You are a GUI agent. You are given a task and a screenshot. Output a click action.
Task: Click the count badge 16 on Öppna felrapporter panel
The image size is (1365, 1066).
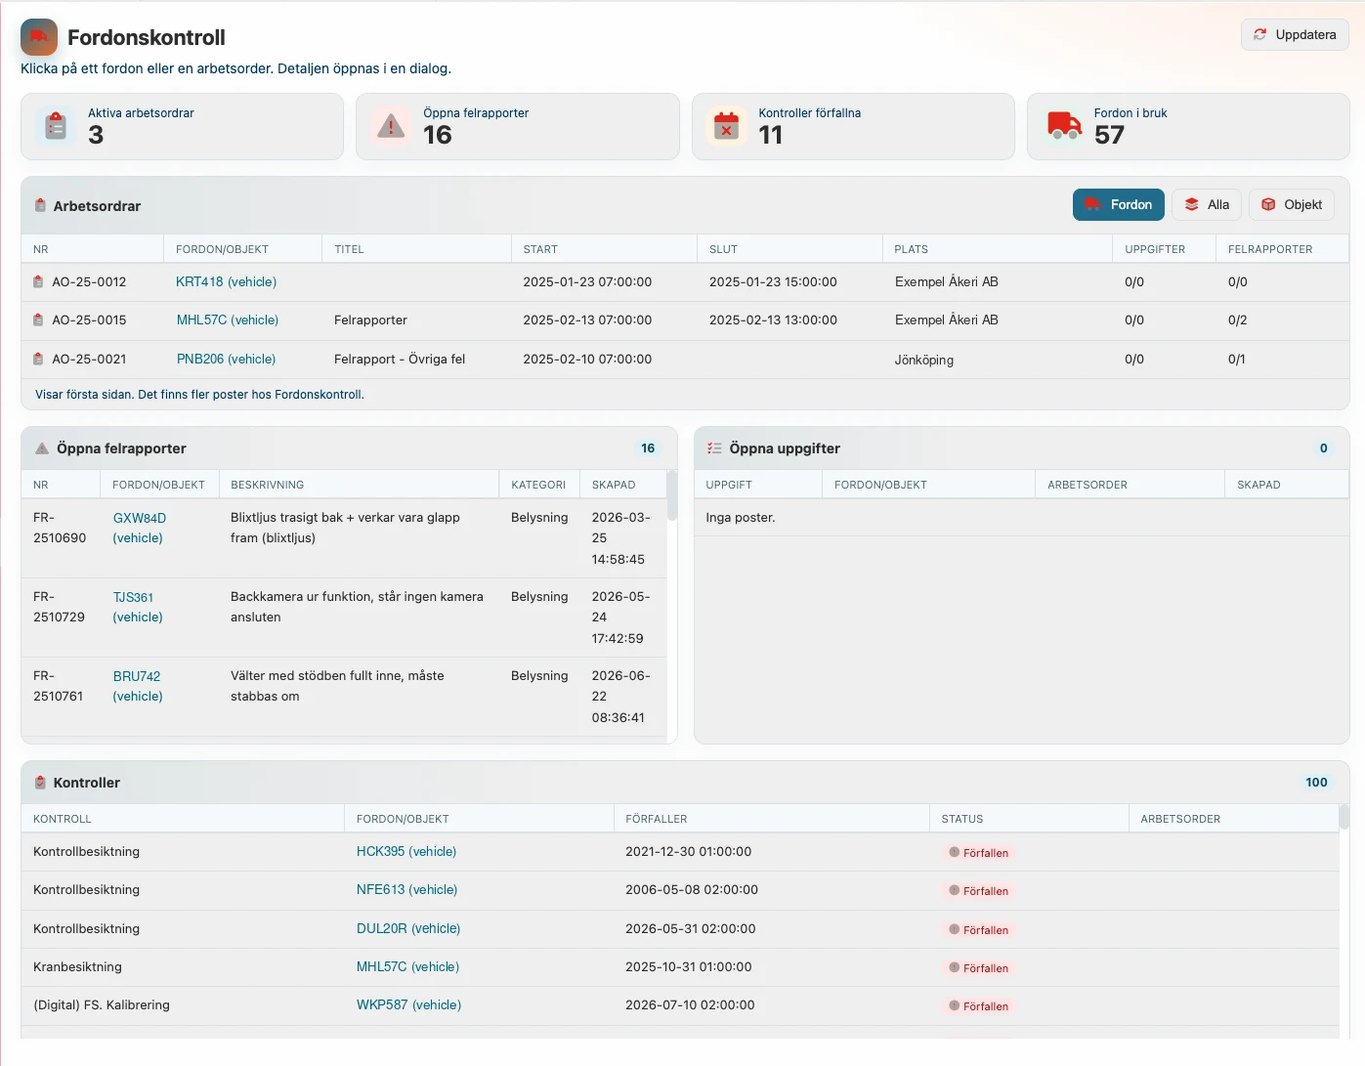[x=648, y=448]
